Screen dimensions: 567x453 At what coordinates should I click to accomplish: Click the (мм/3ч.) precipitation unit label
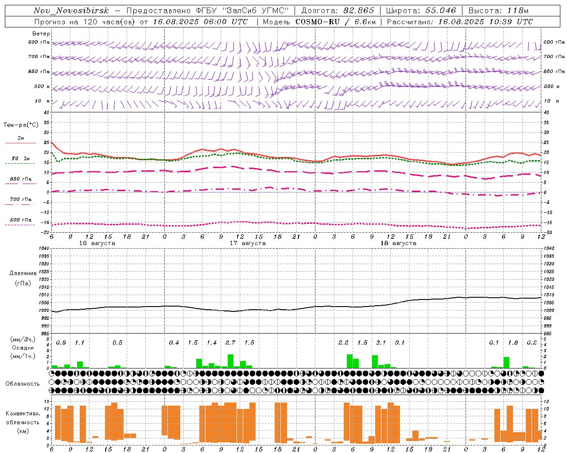tap(23, 340)
